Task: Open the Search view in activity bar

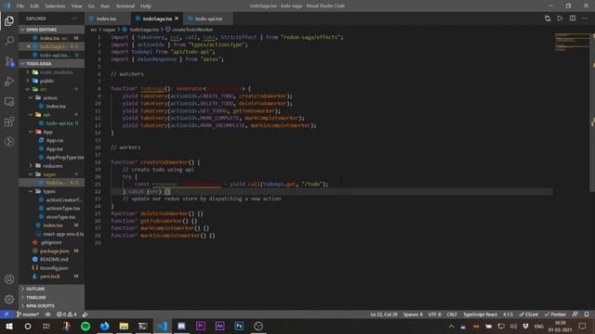Action: pyautogui.click(x=9, y=41)
